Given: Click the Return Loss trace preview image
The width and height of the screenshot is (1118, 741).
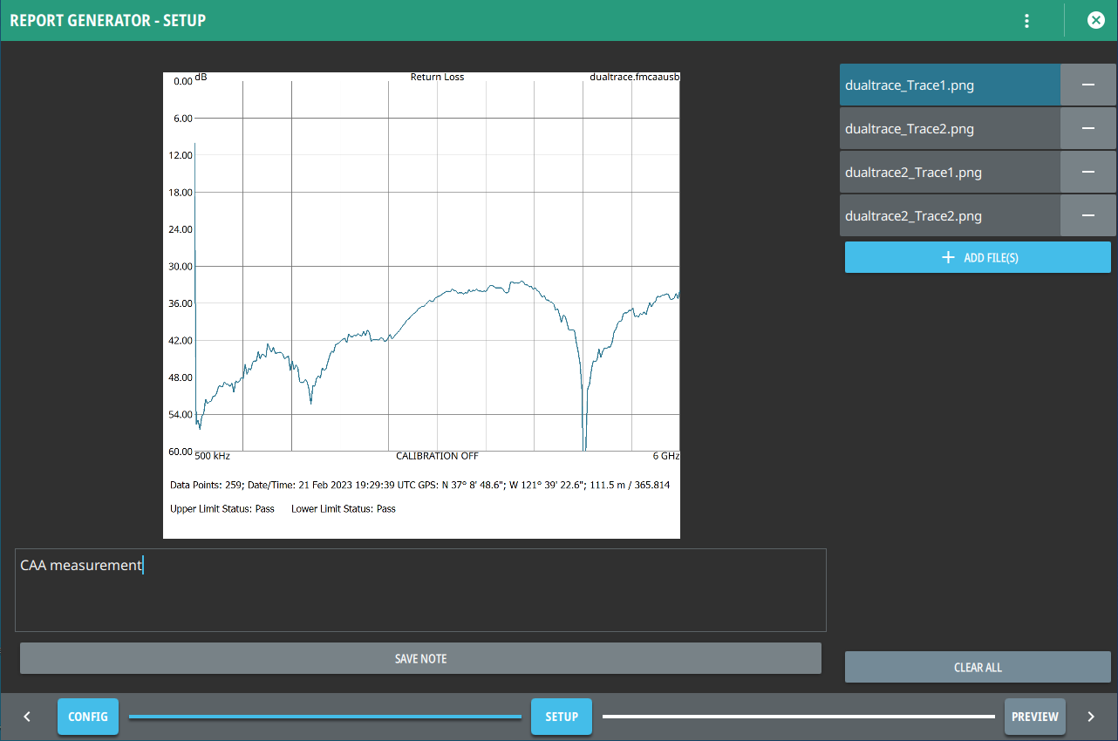Looking at the screenshot, I should point(421,305).
